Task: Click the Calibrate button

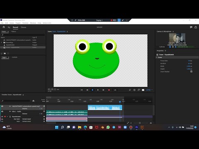Action: click(162, 47)
